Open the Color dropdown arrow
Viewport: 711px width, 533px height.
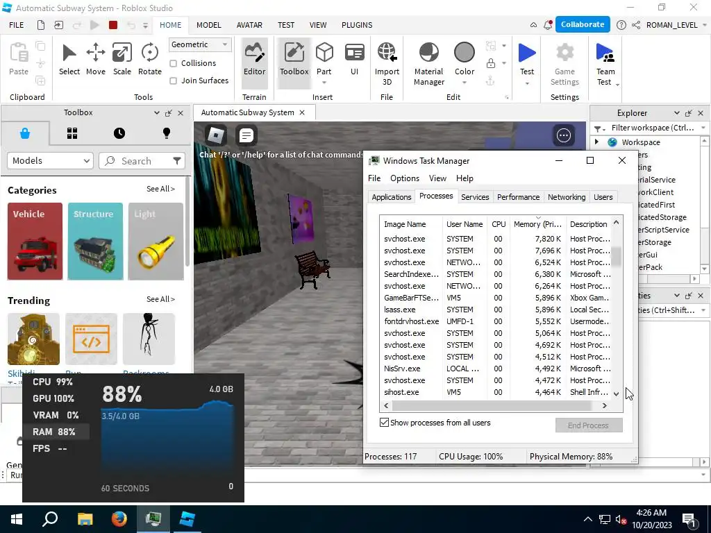pos(465,83)
